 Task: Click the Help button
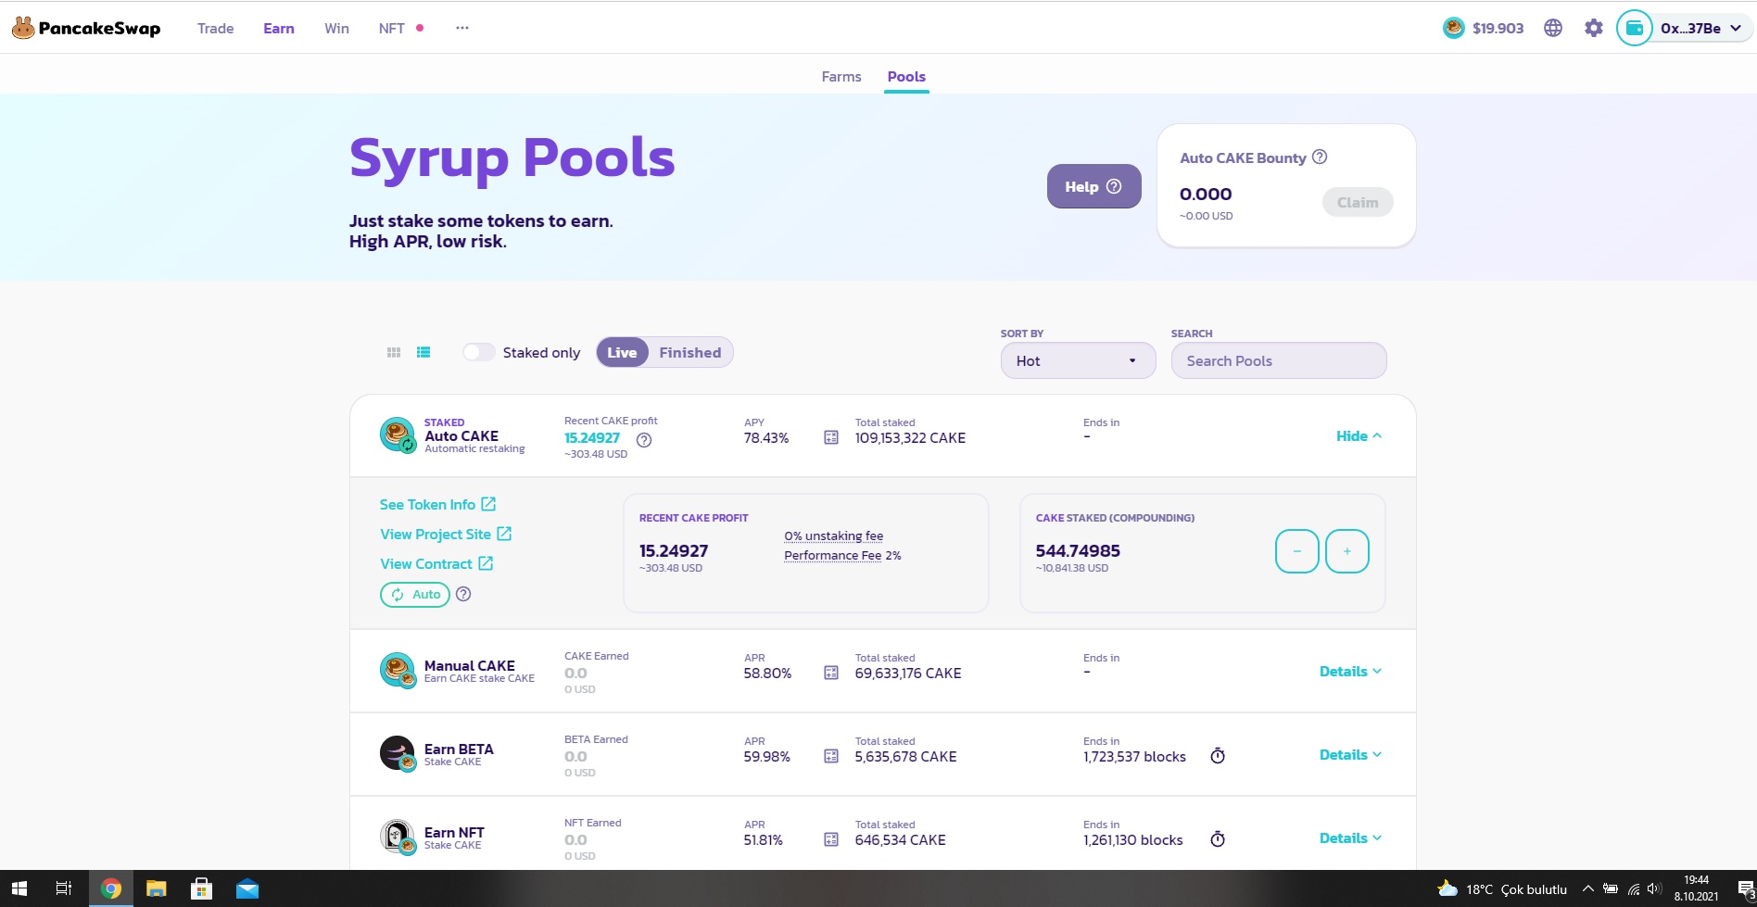1093,186
